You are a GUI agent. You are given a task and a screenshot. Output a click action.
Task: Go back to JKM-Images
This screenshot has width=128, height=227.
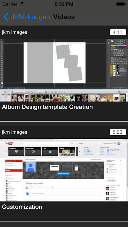click(x=30, y=17)
